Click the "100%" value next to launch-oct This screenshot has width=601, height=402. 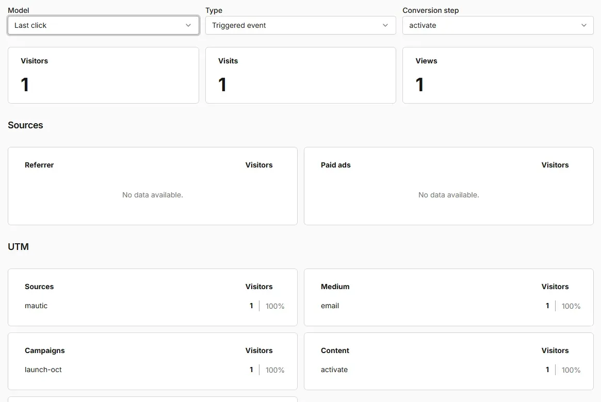[x=275, y=370]
